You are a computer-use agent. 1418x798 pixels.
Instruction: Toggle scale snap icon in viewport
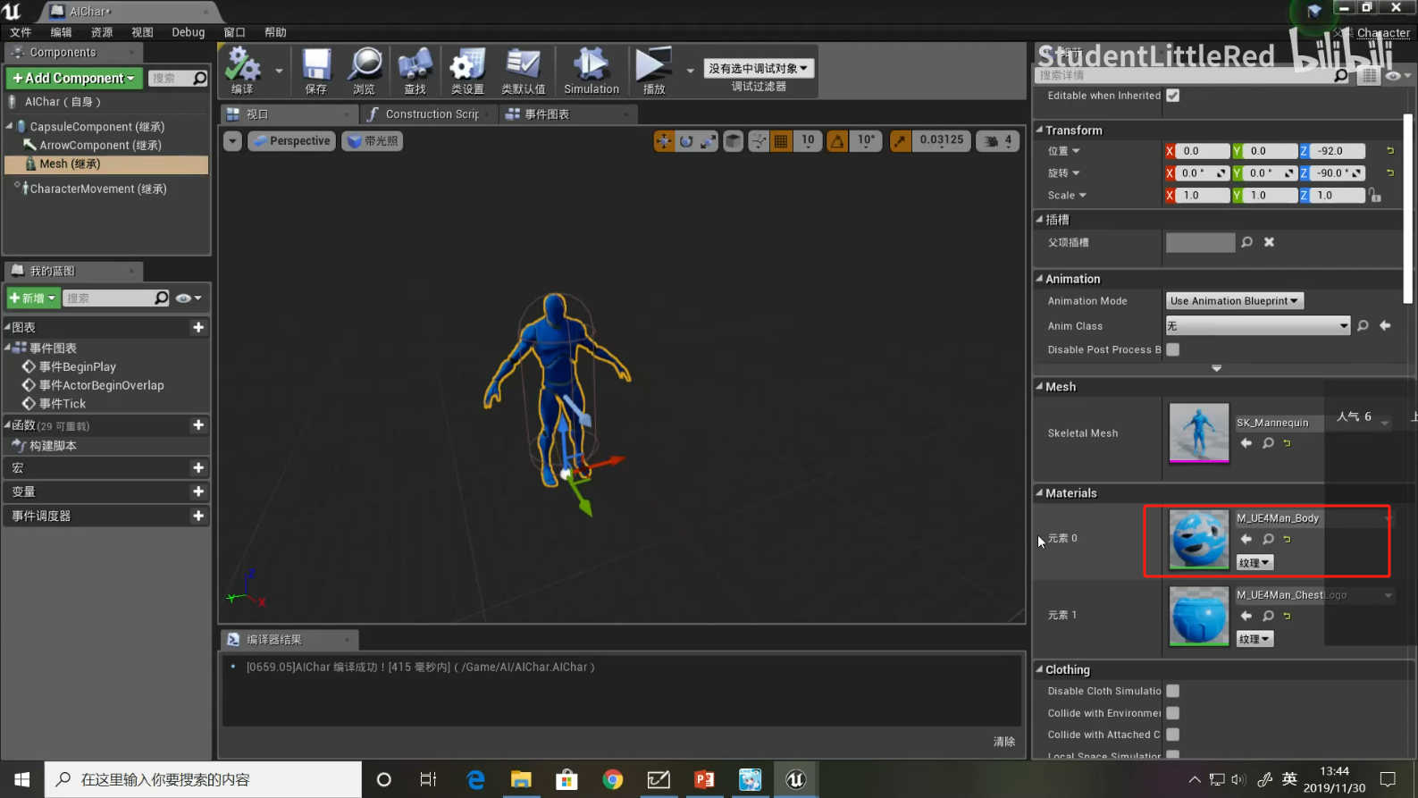click(x=901, y=141)
